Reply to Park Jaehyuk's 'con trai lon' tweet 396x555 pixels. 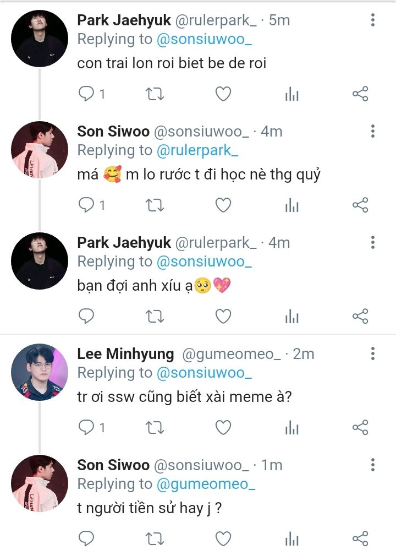(87, 94)
